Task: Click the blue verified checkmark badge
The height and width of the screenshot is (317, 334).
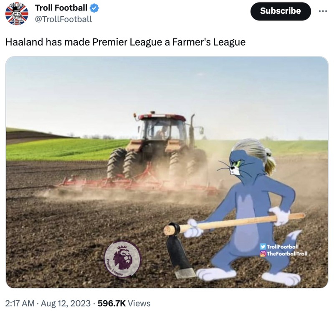Action: [94, 8]
